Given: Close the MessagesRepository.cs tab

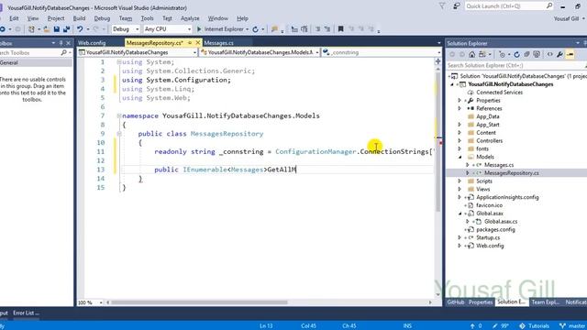Looking at the screenshot, I should (198, 43).
